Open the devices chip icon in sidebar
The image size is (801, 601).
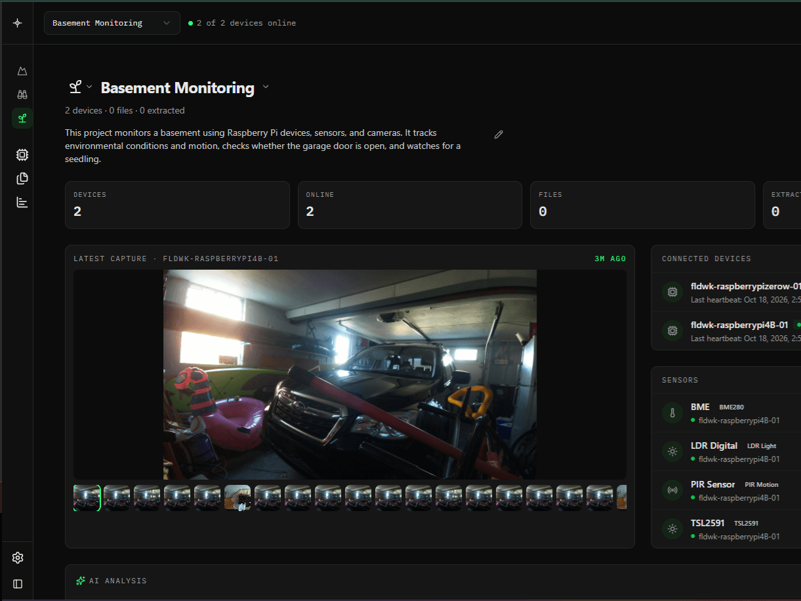(x=22, y=155)
